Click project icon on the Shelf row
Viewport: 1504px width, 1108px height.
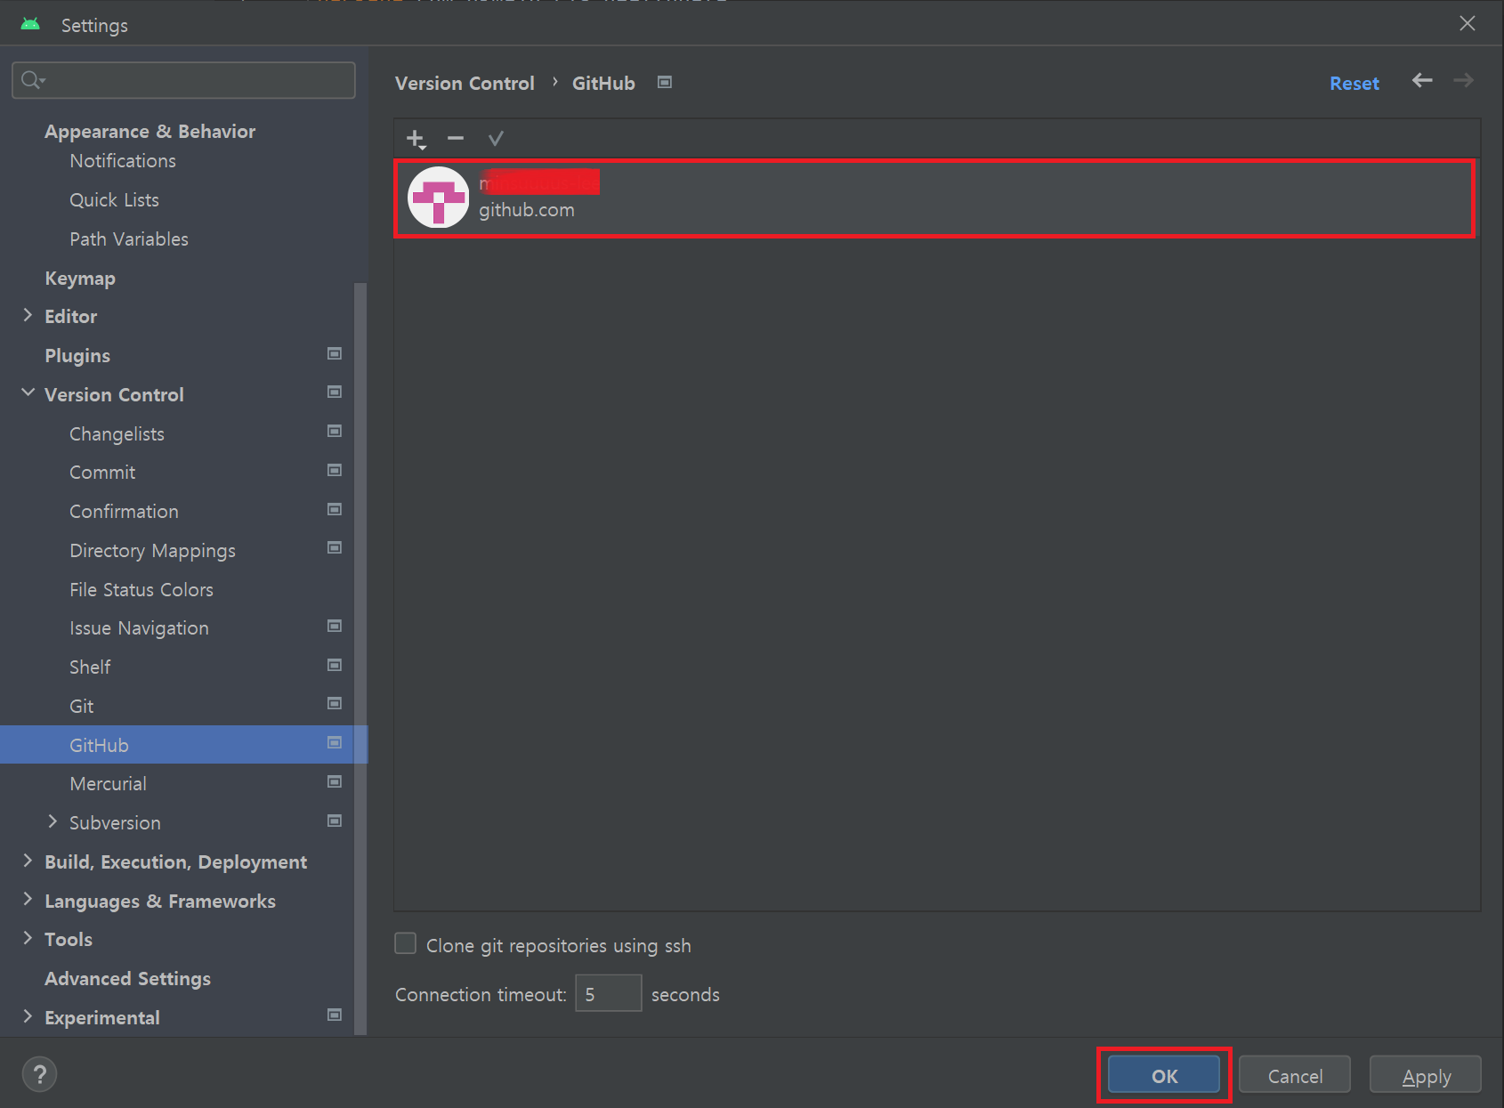tap(335, 665)
